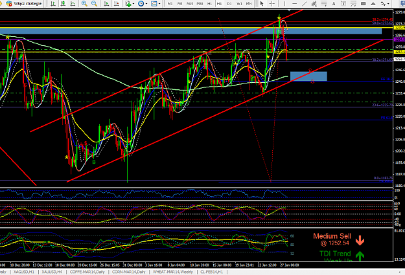The height and width of the screenshot is (275, 405).
Task: Select the trendline drawing tool
Action: point(305,4)
